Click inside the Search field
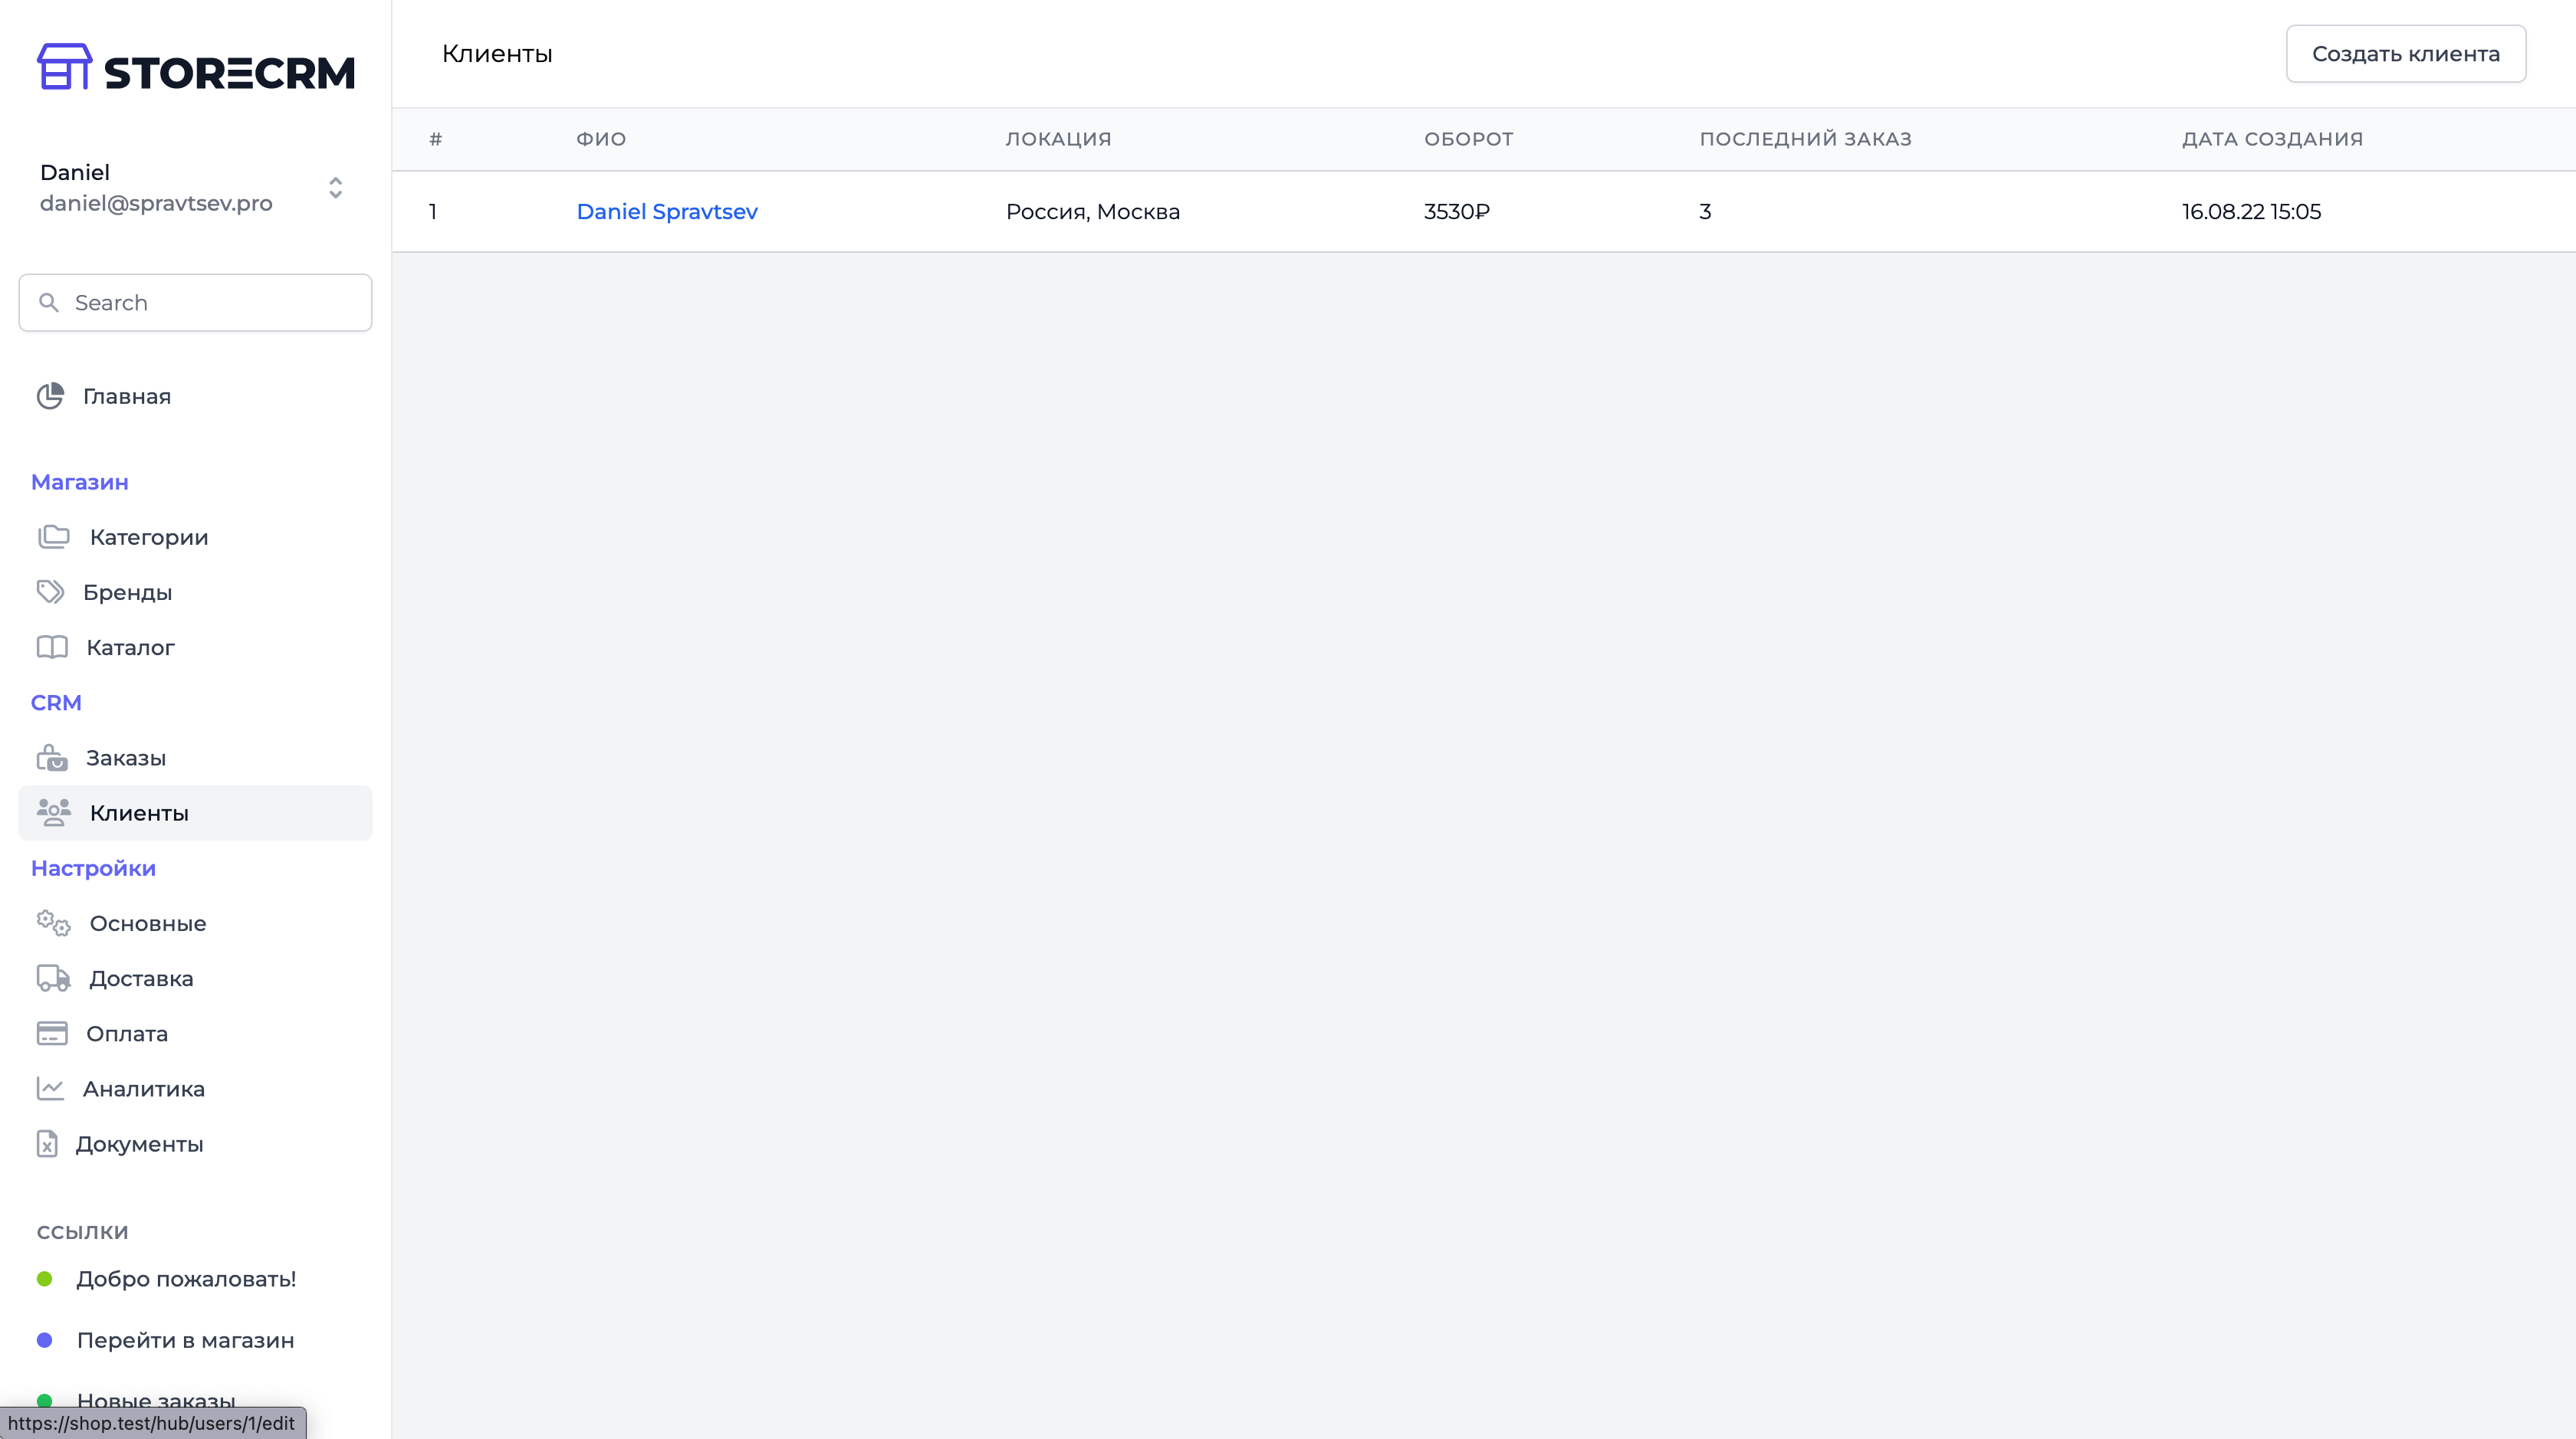The height and width of the screenshot is (1439, 2576). [x=195, y=302]
